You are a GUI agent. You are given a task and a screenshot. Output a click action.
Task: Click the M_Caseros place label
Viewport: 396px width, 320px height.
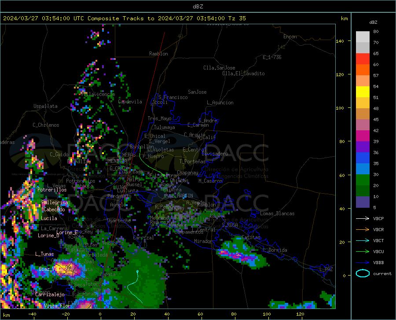[210, 181]
